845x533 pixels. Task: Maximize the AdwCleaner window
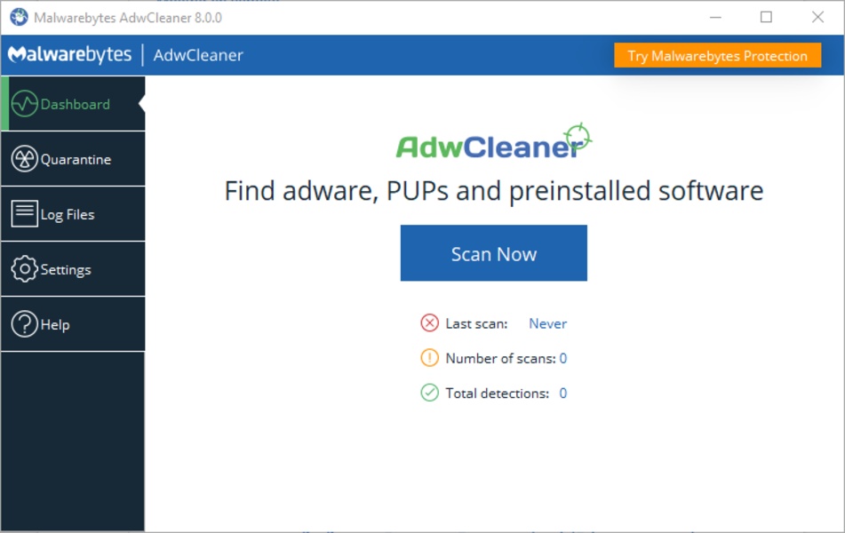coord(766,17)
